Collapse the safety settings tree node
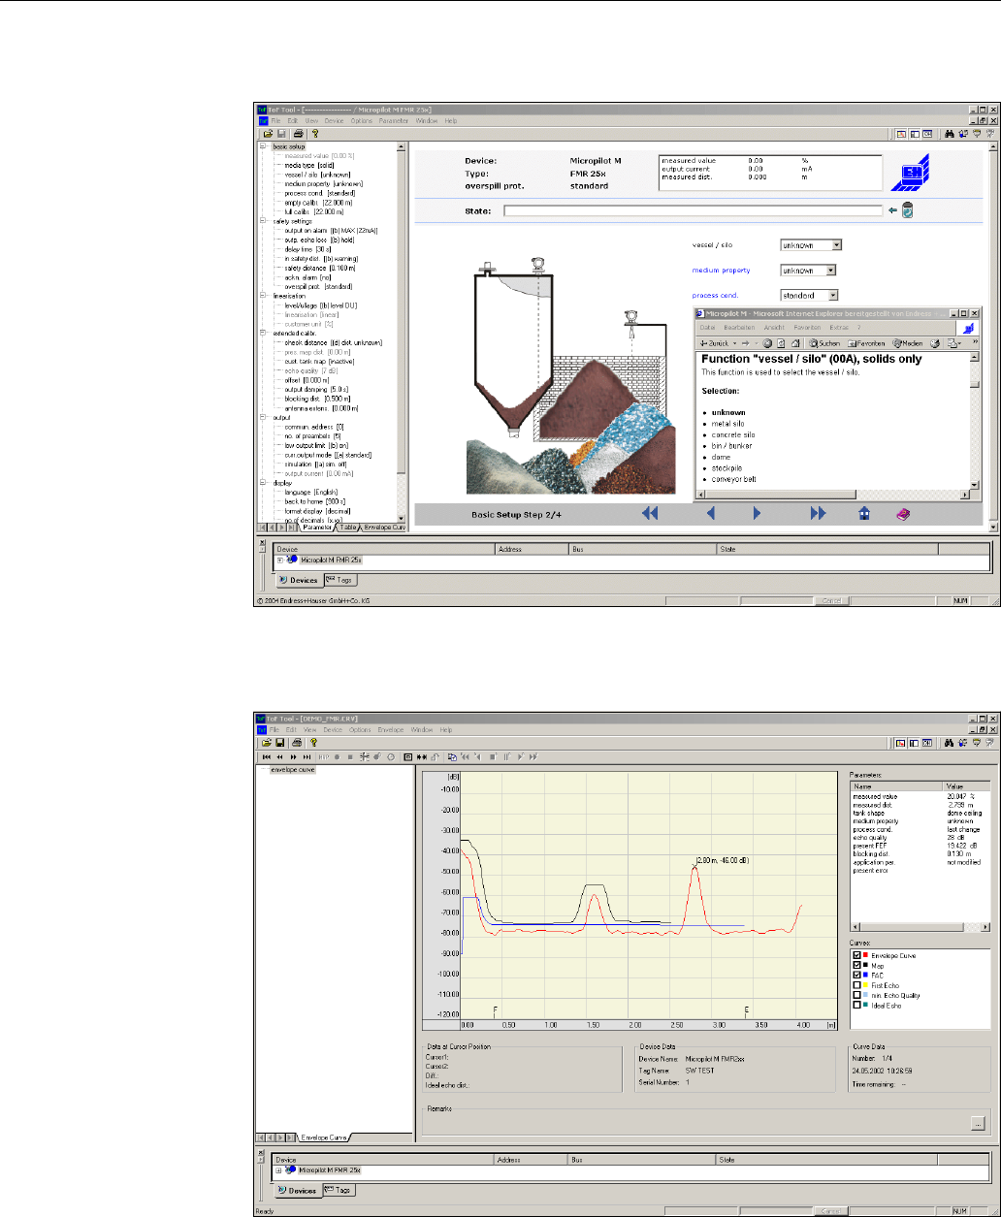The width and height of the screenshot is (1001, 1217). coord(263,221)
